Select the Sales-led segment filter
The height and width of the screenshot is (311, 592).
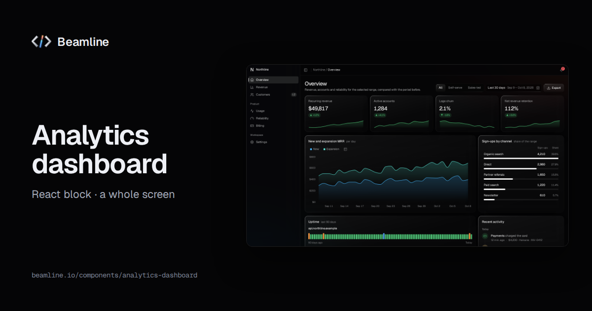pos(474,88)
